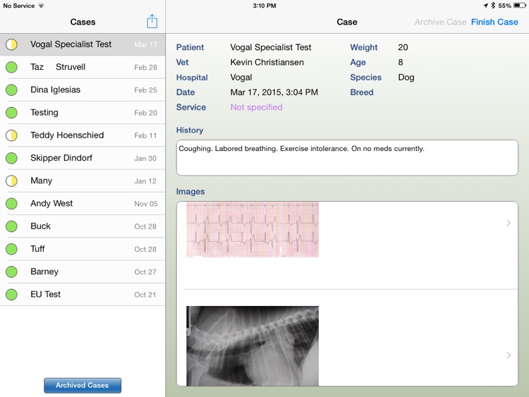Open the Service 'Not specified' selector
This screenshot has height=397, width=529.
[x=257, y=107]
